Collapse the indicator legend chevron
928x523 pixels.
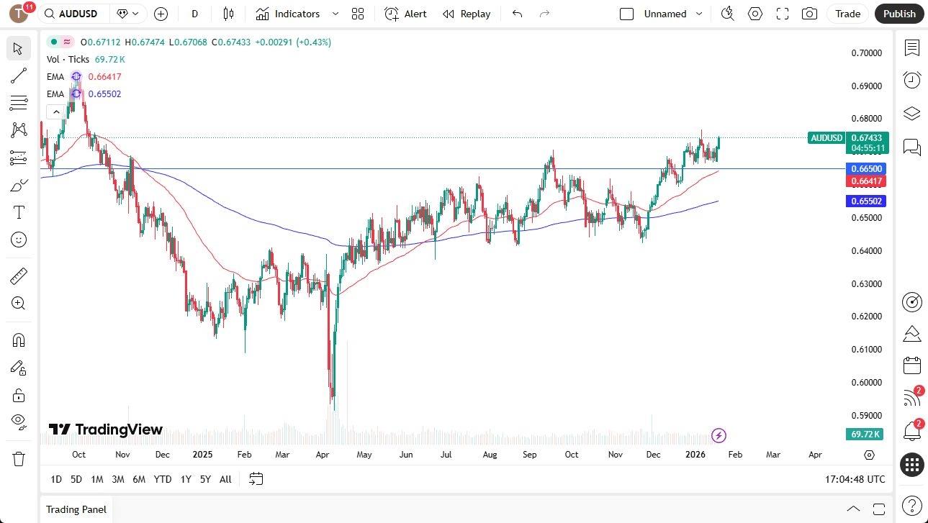[x=56, y=112]
